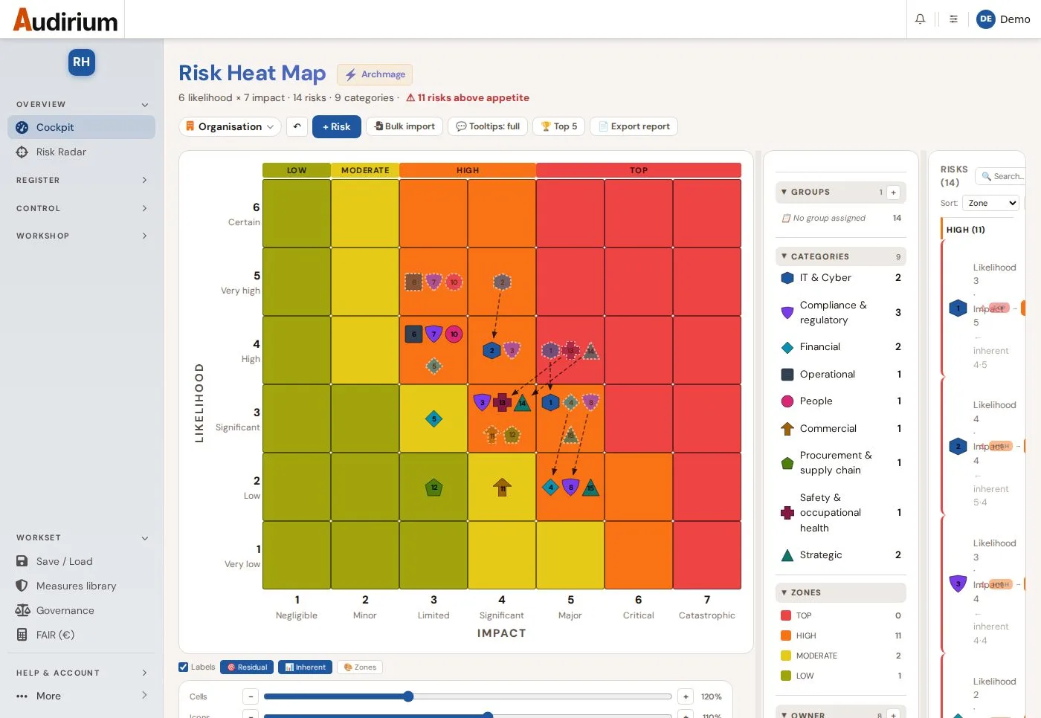1041x718 pixels.
Task: Open the notifications bell
Action: [920, 19]
